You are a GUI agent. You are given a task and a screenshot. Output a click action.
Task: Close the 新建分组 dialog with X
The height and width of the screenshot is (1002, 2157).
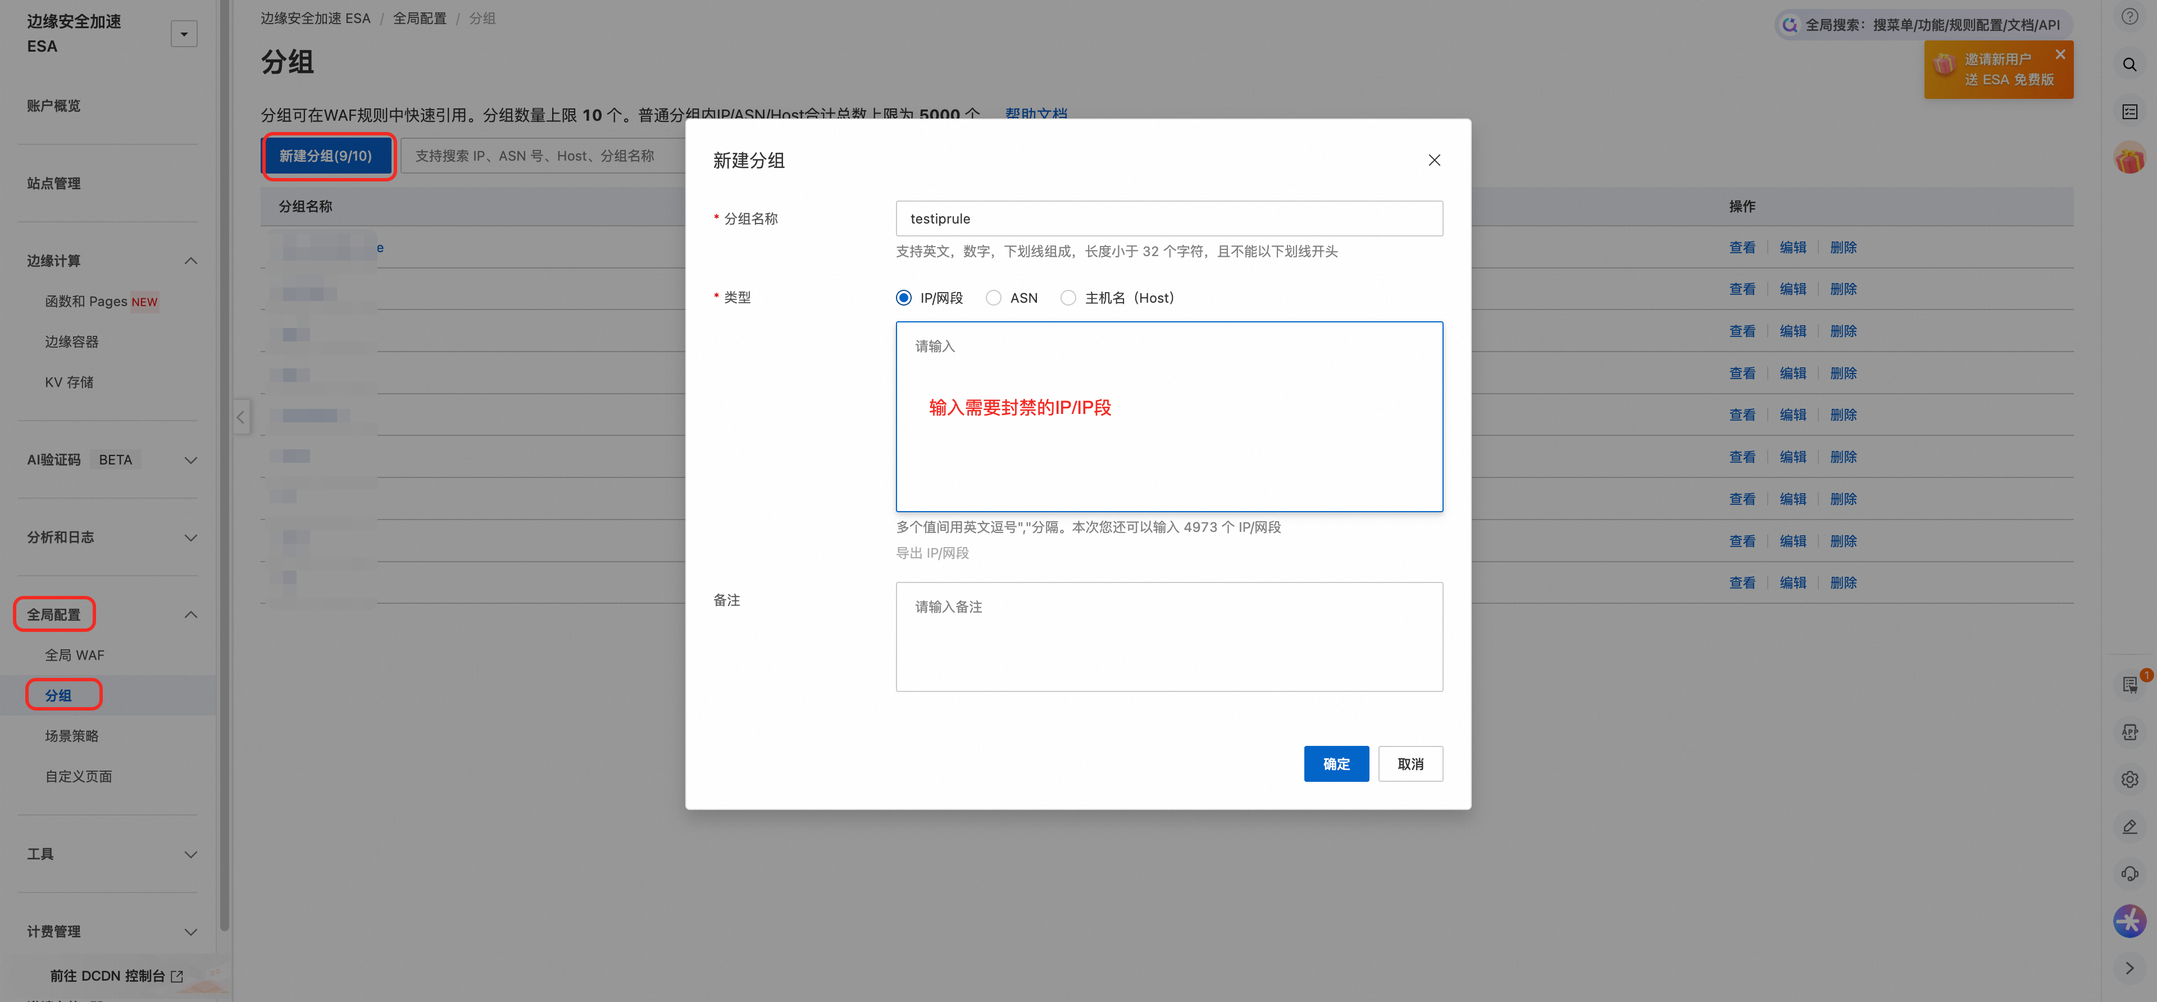[1434, 160]
